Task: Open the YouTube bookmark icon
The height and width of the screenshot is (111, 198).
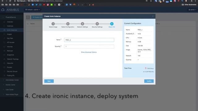Action: click(x=44, y=5)
